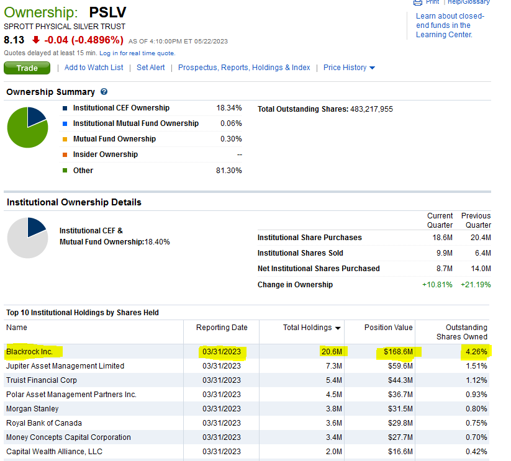Click the Institutional CEF Ownership dark-blue swatch
This screenshot has width=511, height=461.
(65, 108)
